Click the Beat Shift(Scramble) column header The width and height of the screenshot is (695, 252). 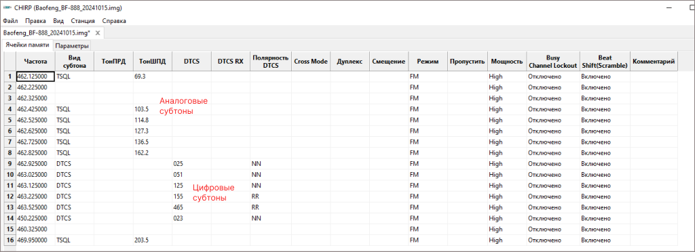tap(605, 62)
